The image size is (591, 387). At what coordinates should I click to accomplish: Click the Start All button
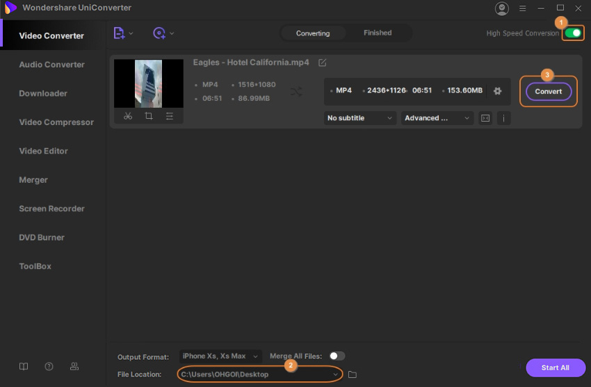555,368
